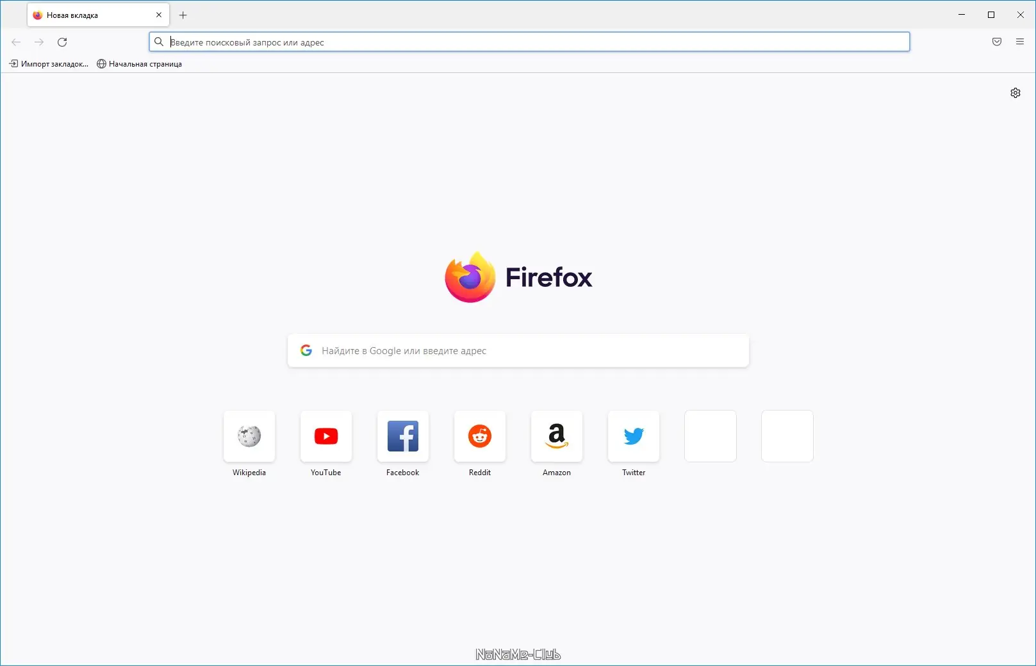Open a new browser tab
This screenshot has height=666, width=1036.
pyautogui.click(x=183, y=15)
